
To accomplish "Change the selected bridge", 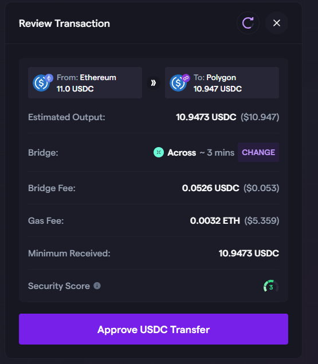I will point(258,152).
